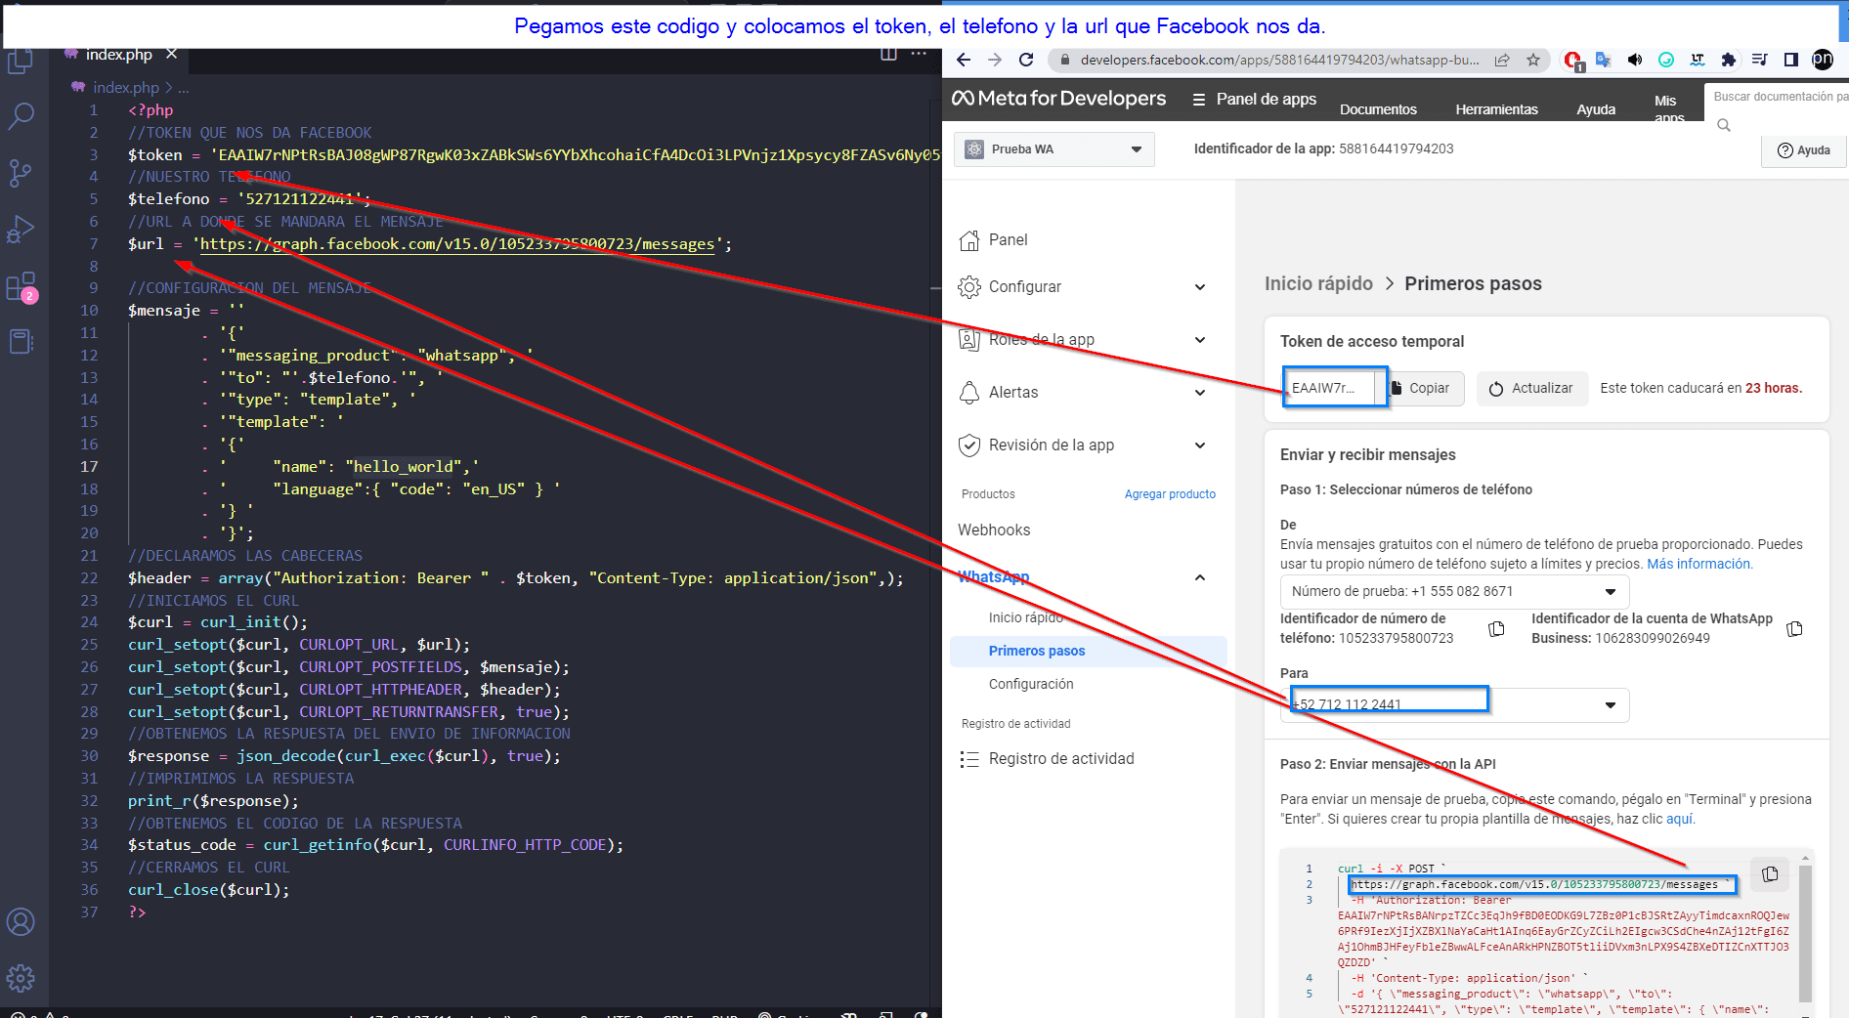
Task: Open the Source Control view icon
Action: pyautogui.click(x=21, y=173)
